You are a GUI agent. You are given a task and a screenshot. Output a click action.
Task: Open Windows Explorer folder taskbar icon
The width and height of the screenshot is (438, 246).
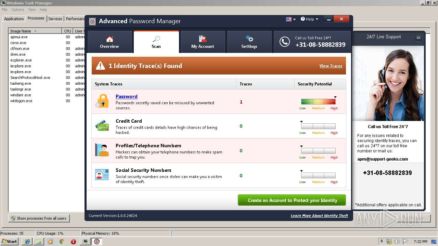click(39, 242)
